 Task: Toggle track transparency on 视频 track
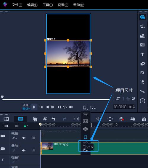tap(34, 138)
